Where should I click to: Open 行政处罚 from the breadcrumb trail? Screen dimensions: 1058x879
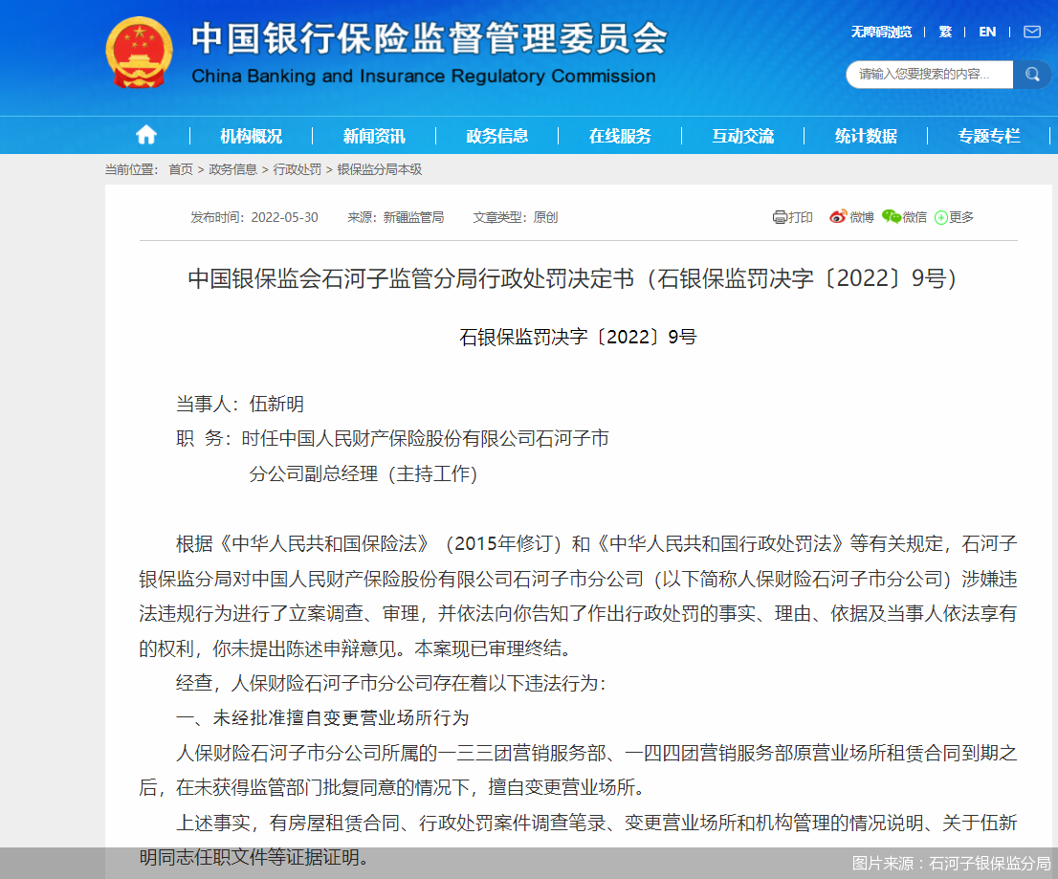pyautogui.click(x=298, y=169)
